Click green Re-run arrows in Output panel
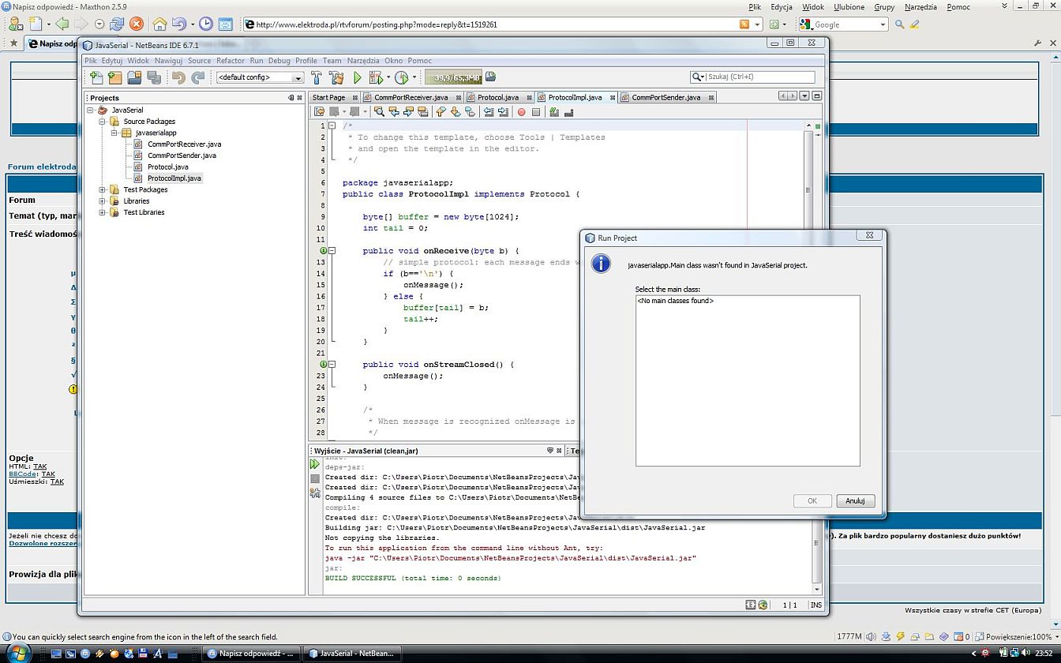Image resolution: width=1061 pixels, height=663 pixels. [x=315, y=464]
